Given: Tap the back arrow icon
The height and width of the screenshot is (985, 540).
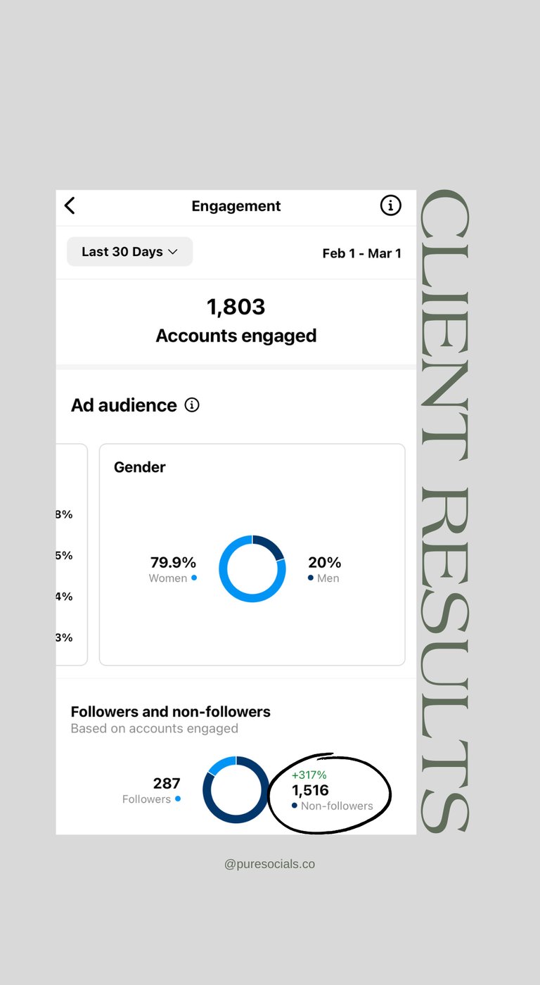Looking at the screenshot, I should pyautogui.click(x=70, y=205).
